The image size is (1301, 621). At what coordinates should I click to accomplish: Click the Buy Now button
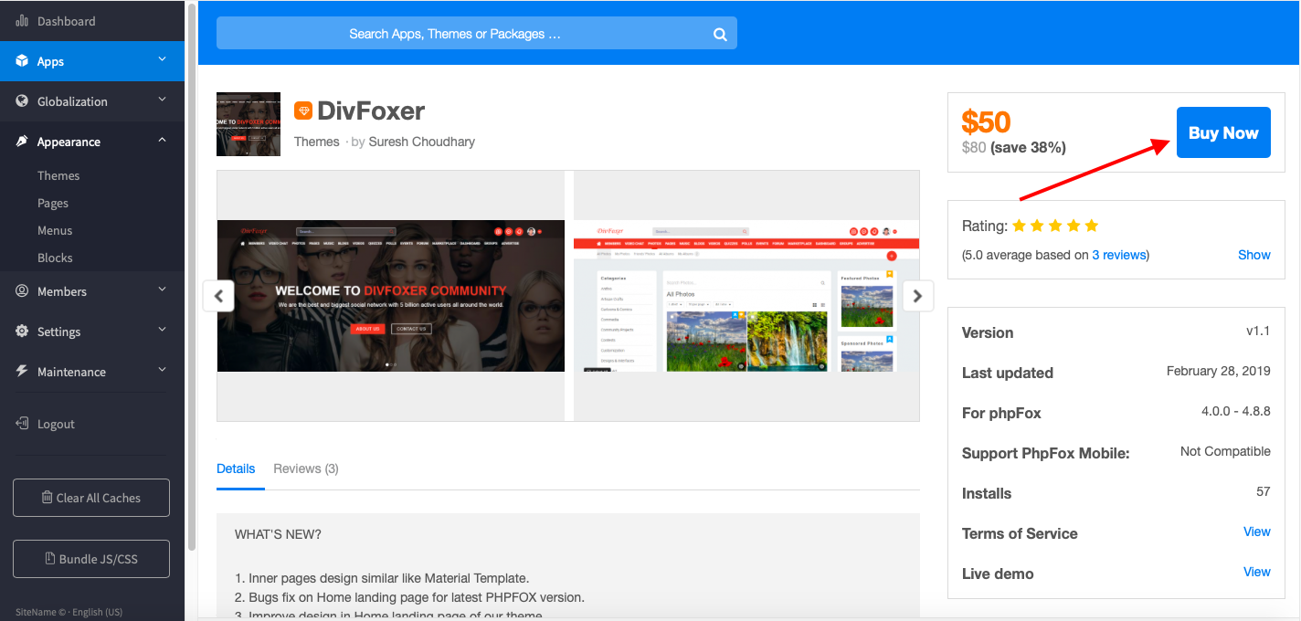coord(1223,132)
